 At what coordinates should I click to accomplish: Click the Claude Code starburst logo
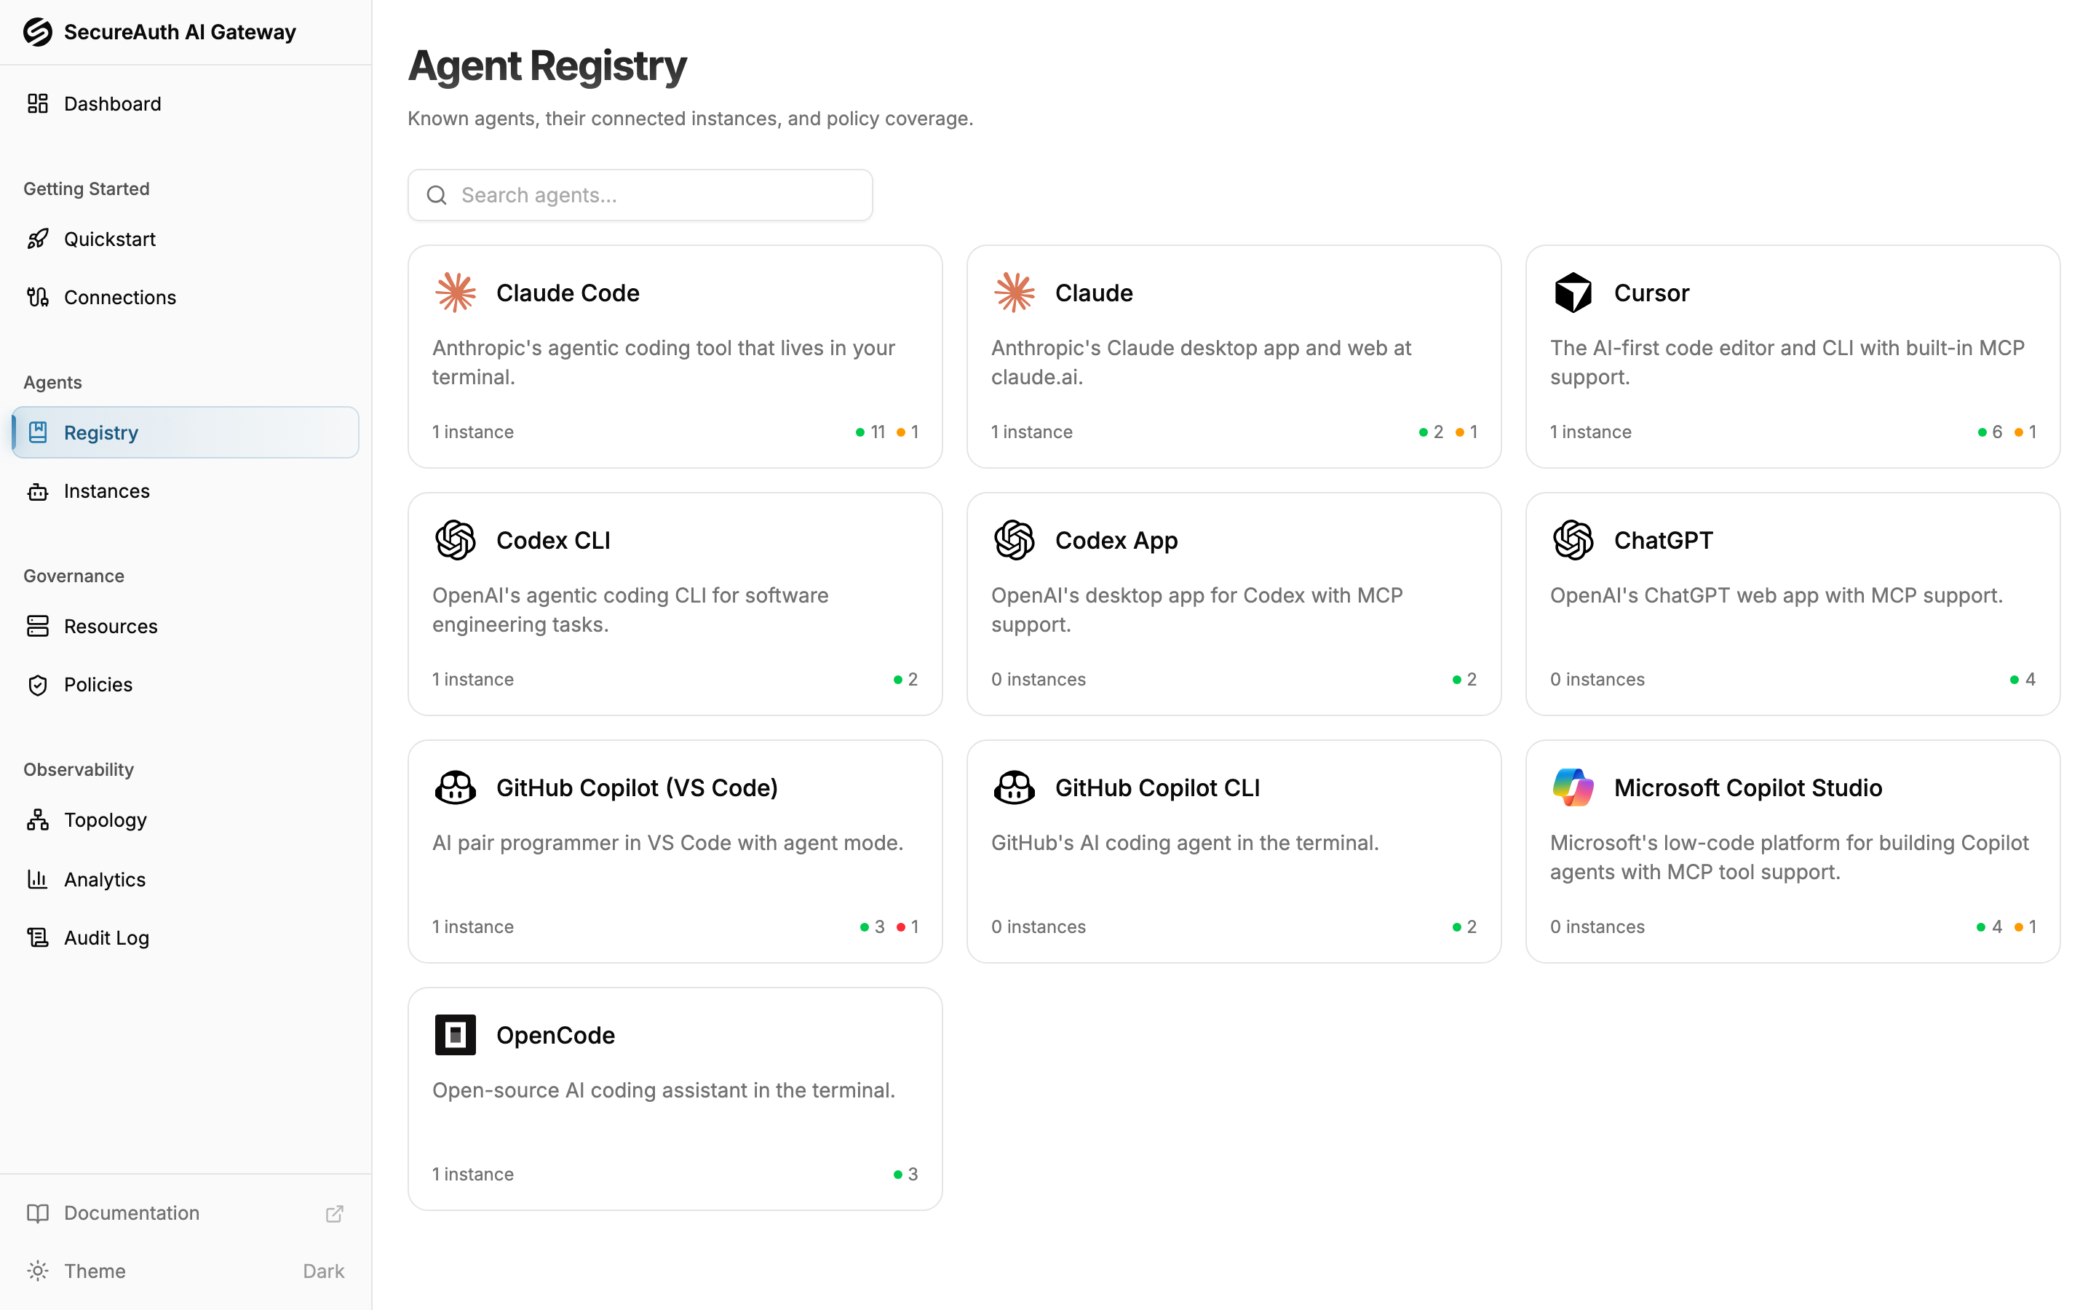tap(456, 293)
